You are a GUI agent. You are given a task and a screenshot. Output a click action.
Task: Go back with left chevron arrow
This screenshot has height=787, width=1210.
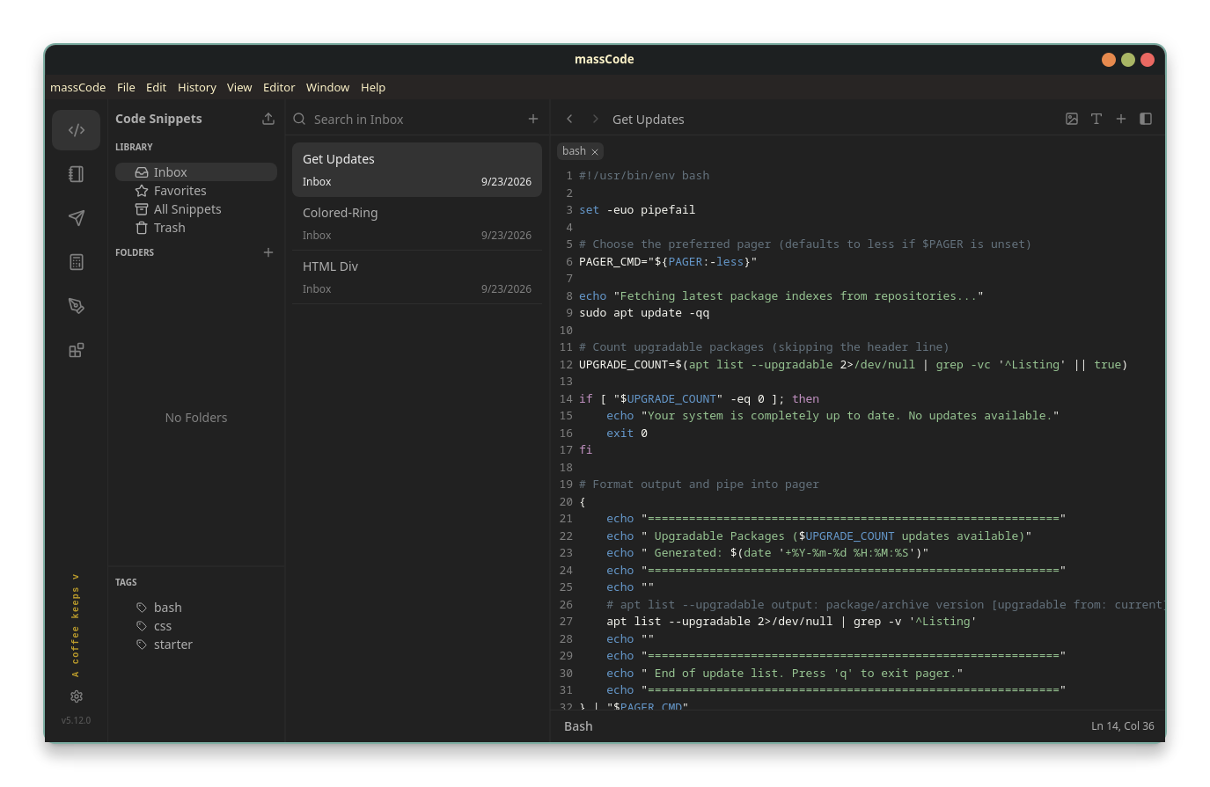(569, 119)
